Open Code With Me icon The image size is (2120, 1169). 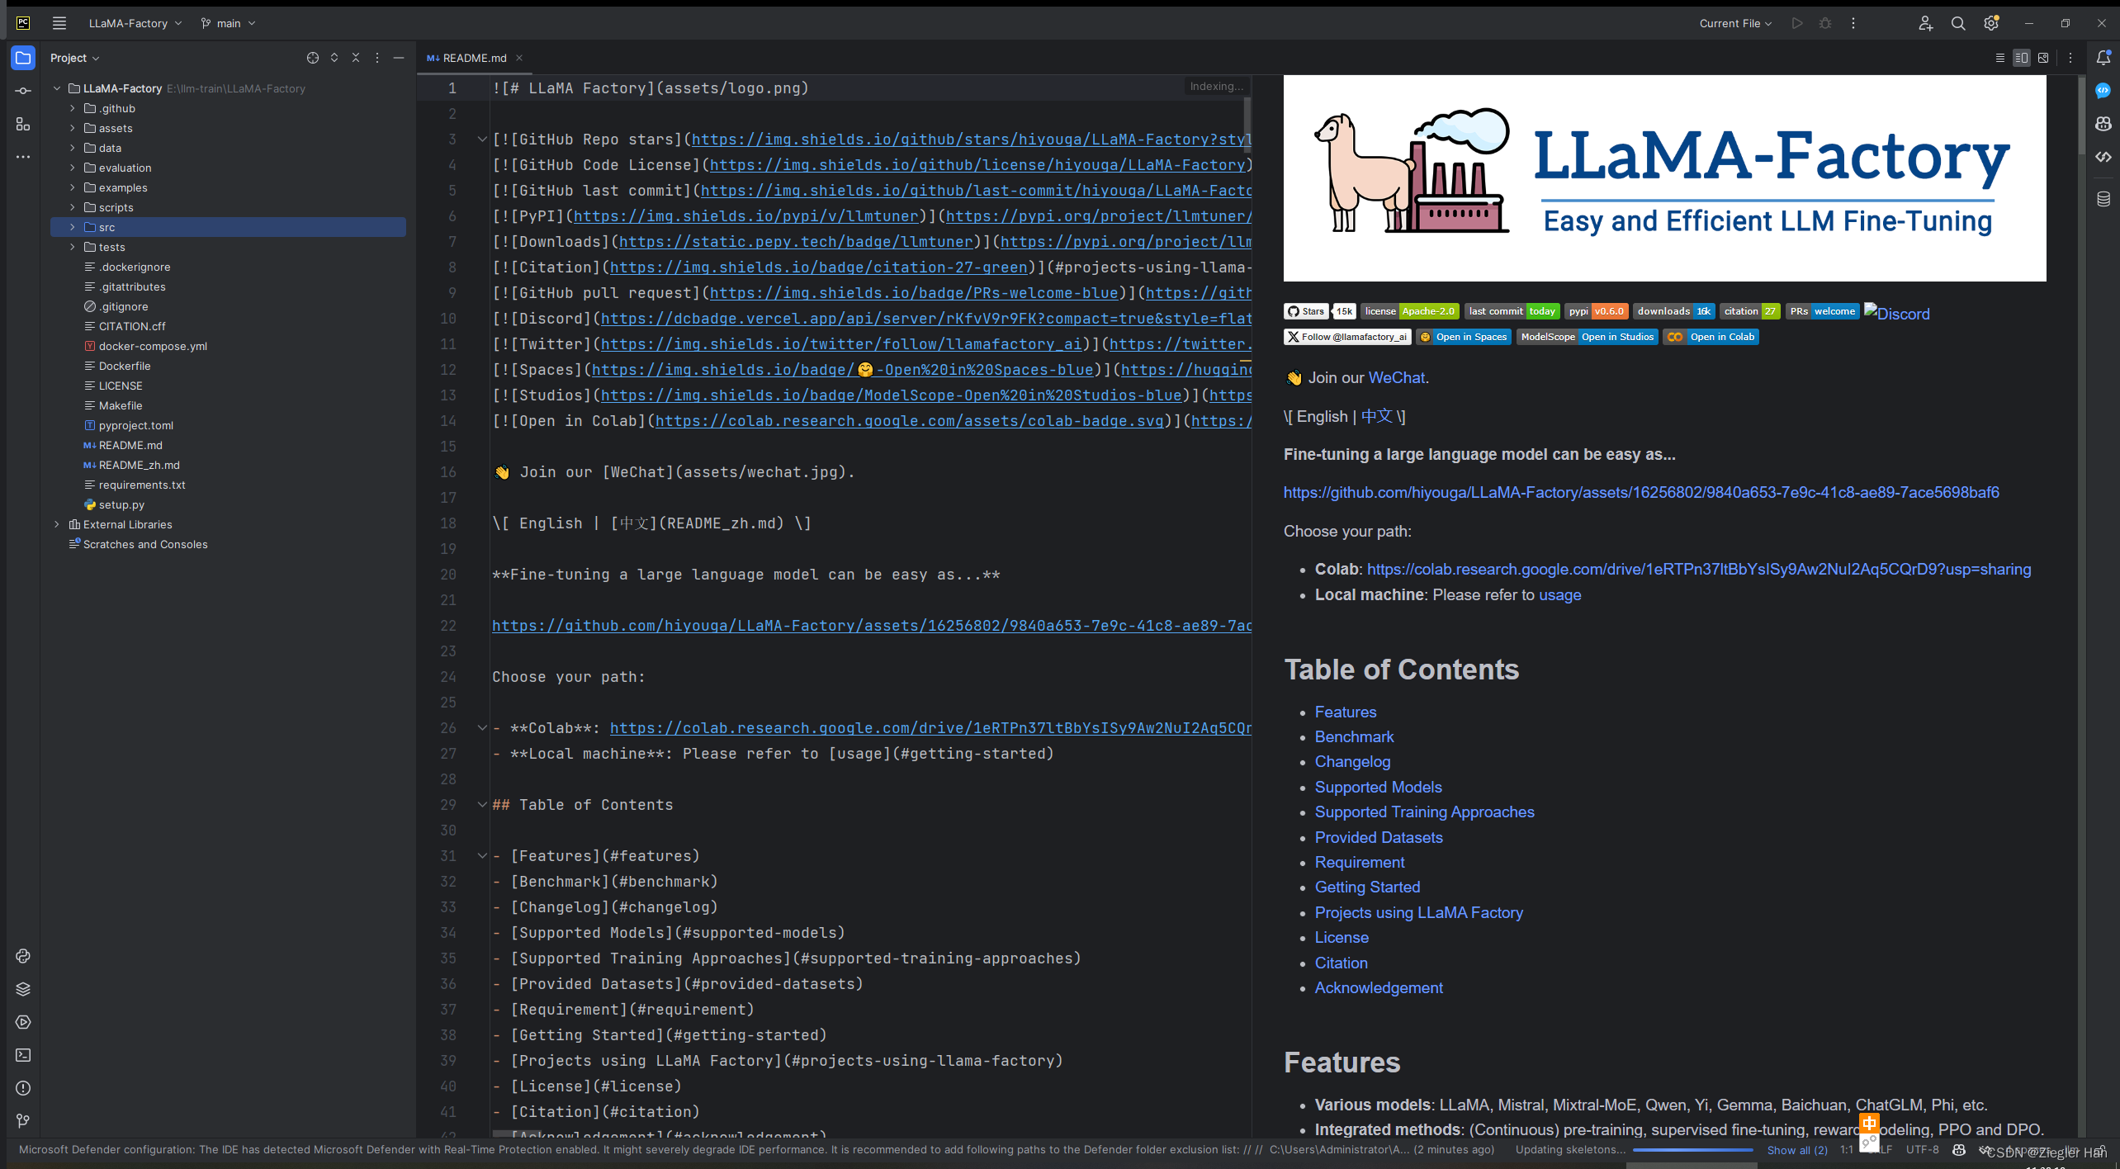[x=1926, y=23]
